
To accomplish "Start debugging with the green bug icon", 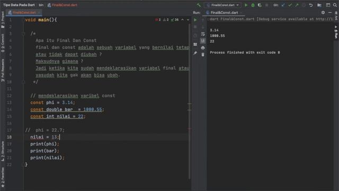I will point(253,5).
